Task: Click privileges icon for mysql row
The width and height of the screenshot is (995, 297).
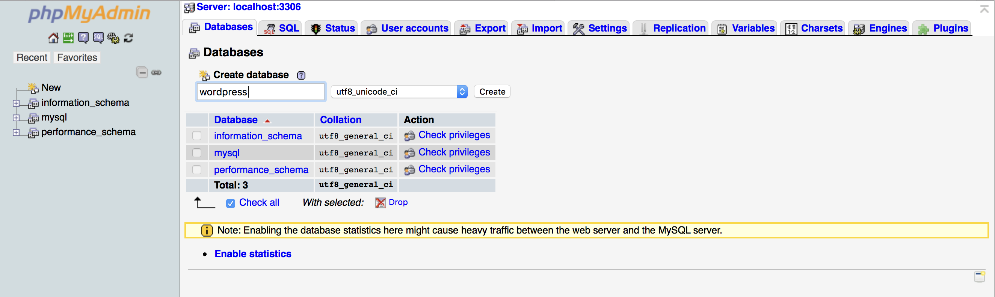Action: (x=410, y=153)
